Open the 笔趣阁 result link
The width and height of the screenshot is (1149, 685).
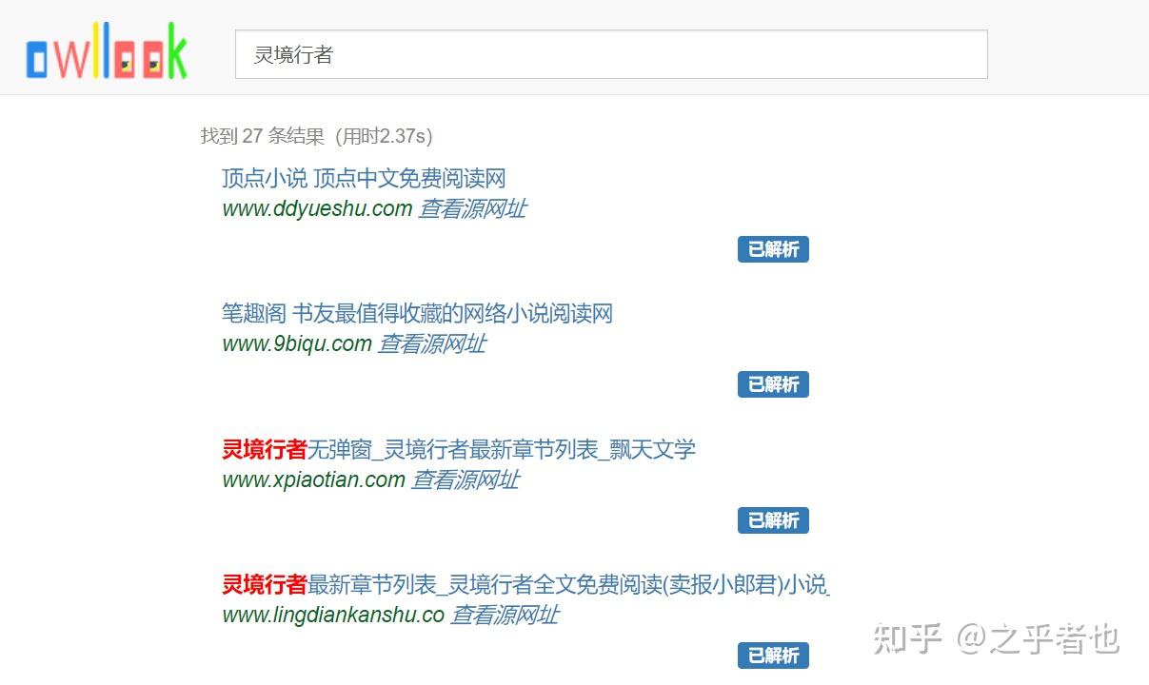(x=415, y=314)
